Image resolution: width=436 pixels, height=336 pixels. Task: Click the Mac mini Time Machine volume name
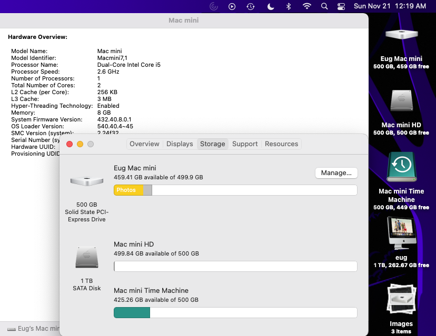tap(151, 290)
